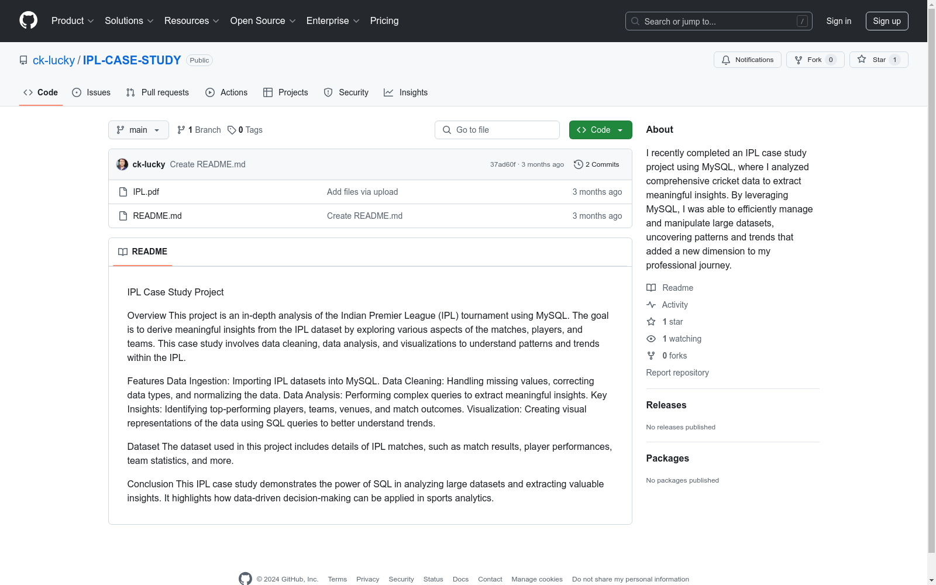Viewport: 936px width, 585px height.
Task: Fork the repository using the Fork button
Action: click(815, 60)
